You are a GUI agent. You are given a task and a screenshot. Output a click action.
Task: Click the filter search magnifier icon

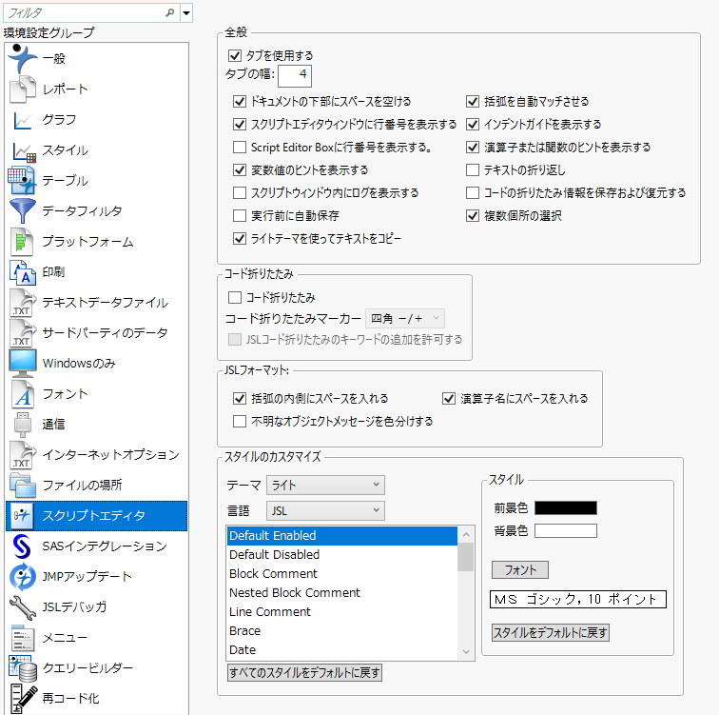click(169, 12)
